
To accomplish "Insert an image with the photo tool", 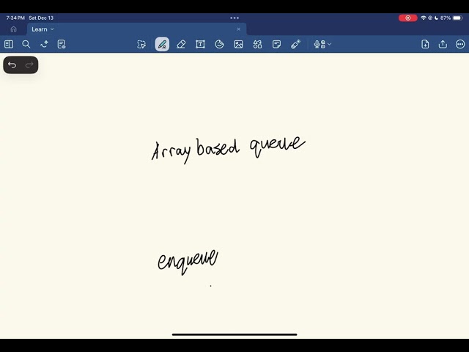I will 238,44.
